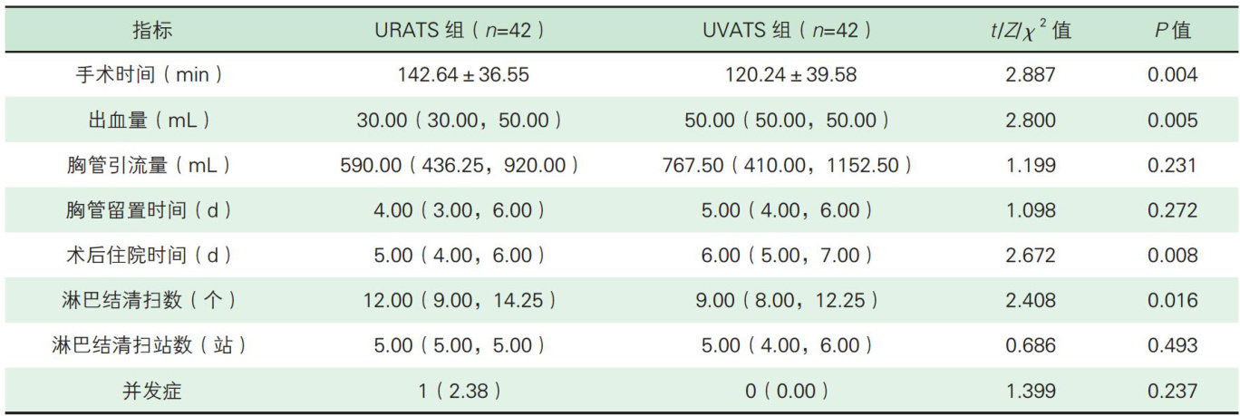
Task: Click the 120.24 ± 39.58 value
Action: coord(790,75)
